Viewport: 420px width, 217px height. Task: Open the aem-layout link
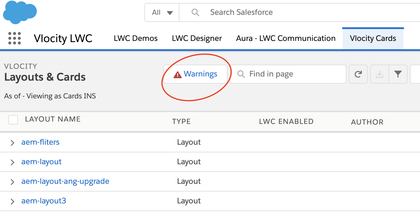coord(42,162)
